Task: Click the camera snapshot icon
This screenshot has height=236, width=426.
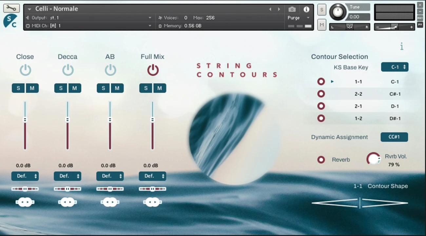Action: tap(292, 9)
